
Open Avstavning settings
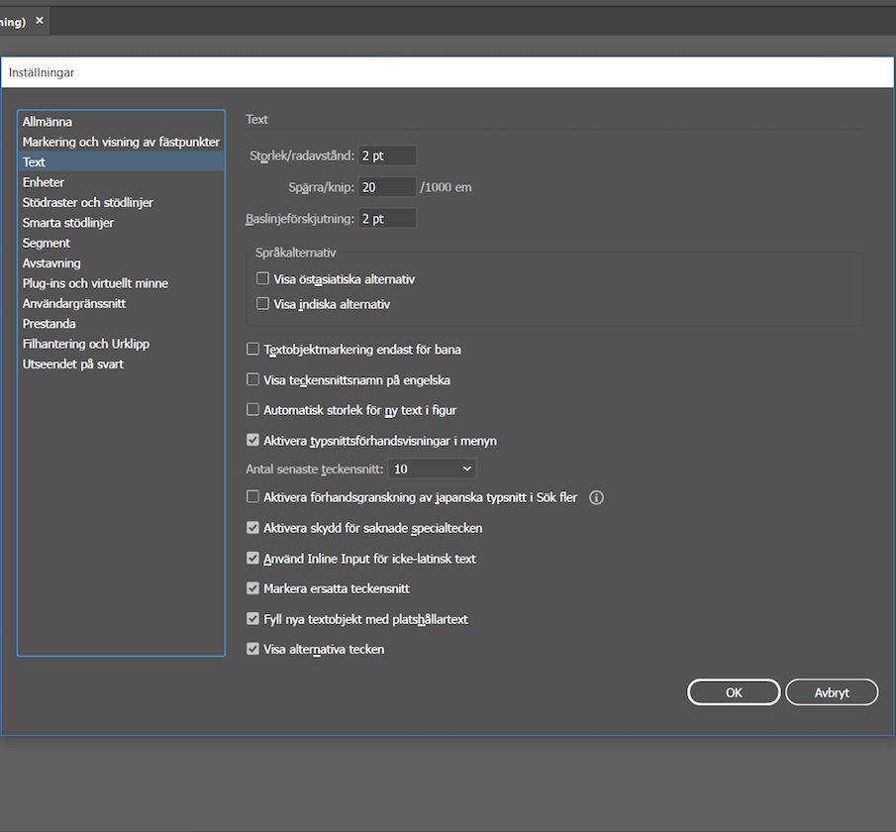[x=121, y=263]
